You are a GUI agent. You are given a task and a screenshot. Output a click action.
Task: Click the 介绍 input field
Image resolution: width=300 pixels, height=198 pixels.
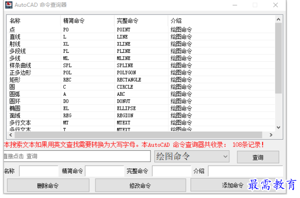pyautogui.click(x=245, y=171)
